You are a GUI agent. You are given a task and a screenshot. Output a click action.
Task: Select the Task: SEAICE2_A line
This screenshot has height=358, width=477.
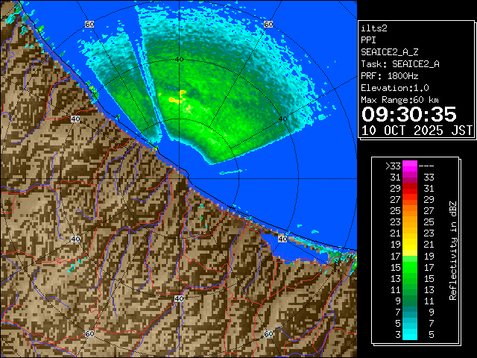(x=399, y=64)
